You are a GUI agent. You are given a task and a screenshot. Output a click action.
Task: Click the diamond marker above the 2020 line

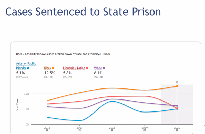pyautogui.click(x=177, y=82)
